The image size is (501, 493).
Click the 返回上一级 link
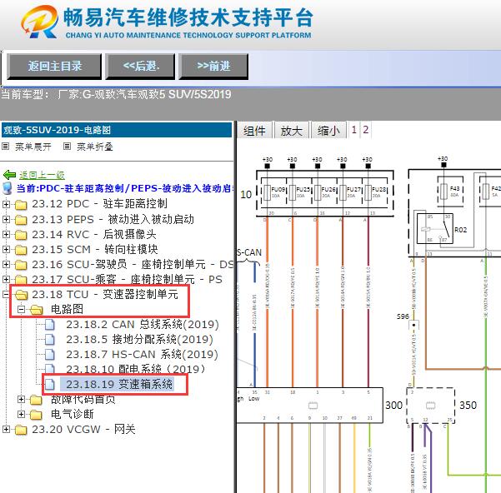(x=42, y=175)
